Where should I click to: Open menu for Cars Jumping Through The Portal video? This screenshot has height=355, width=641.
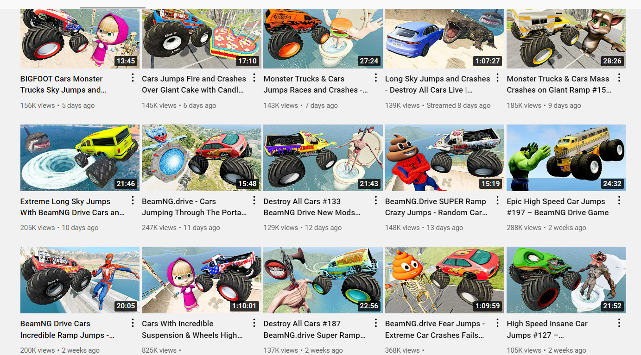(254, 200)
